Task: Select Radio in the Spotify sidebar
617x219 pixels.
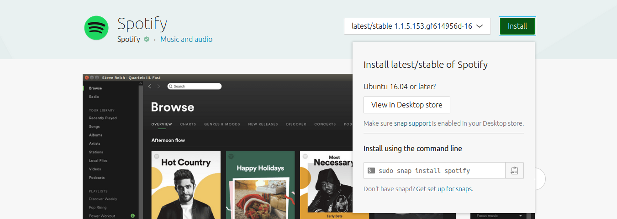Action: coord(94,97)
